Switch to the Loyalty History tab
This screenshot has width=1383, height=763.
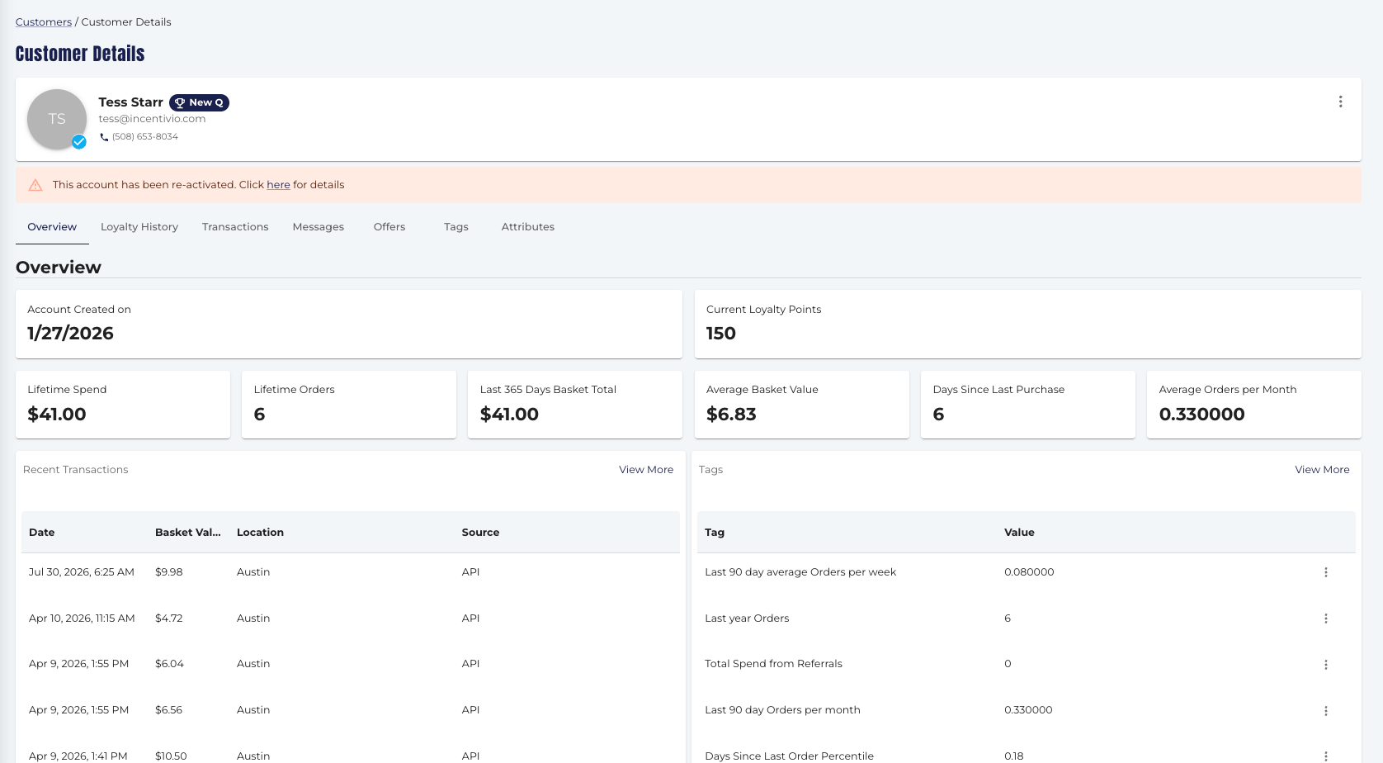point(139,227)
